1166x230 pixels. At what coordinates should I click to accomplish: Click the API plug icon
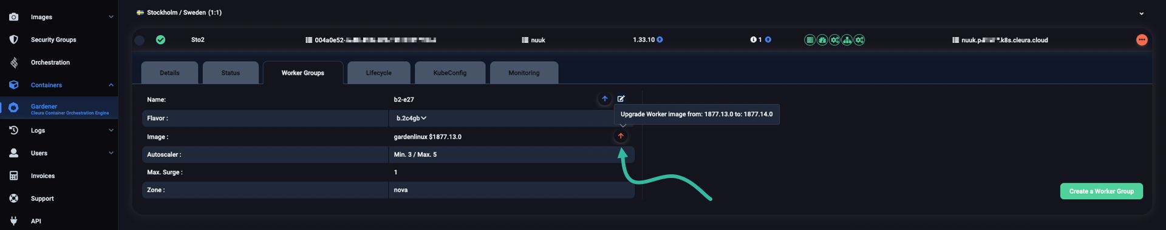coord(13,221)
